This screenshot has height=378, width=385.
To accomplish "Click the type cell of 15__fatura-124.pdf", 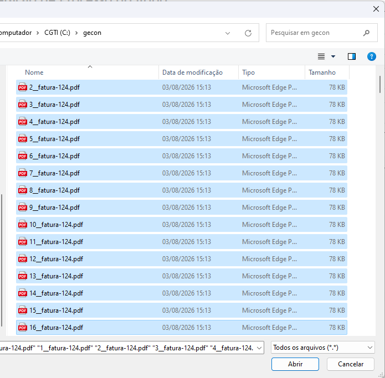I will coord(269,310).
